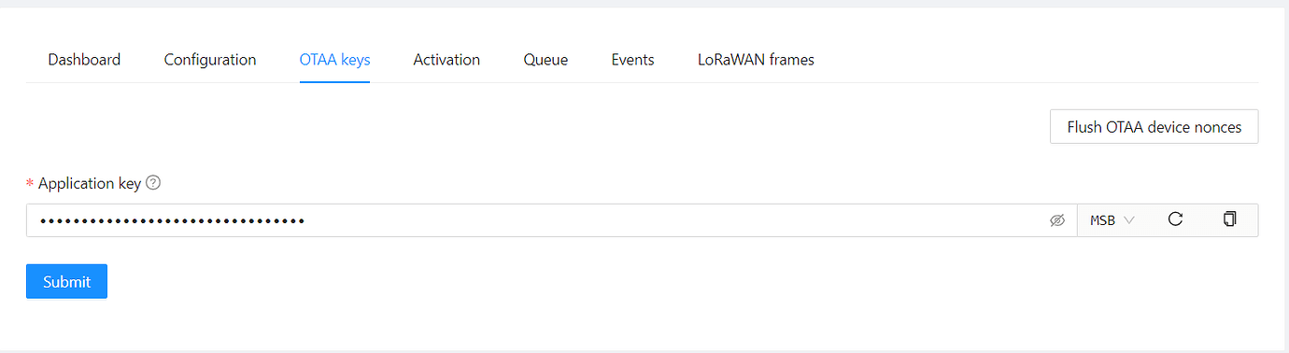
Task: Click the masked key dots in field
Action: 172,221
